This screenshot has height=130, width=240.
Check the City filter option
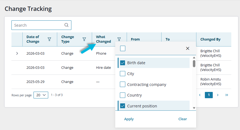(123, 74)
